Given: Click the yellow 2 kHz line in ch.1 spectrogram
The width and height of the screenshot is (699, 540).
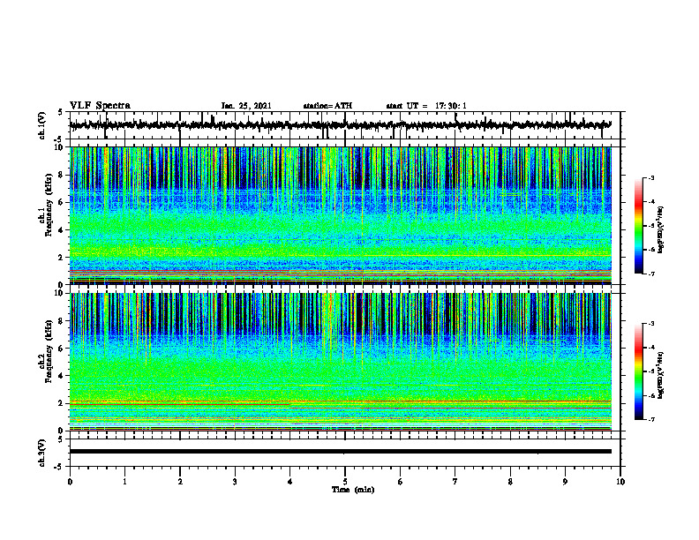Looking at the screenshot, I should (x=450, y=256).
